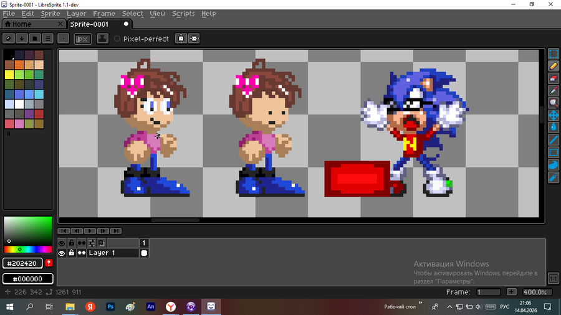
Task: Select the Paint Bucket drop tool
Action: click(554, 128)
